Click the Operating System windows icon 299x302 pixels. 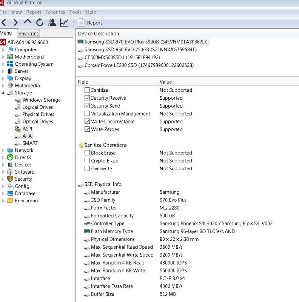[10, 64]
